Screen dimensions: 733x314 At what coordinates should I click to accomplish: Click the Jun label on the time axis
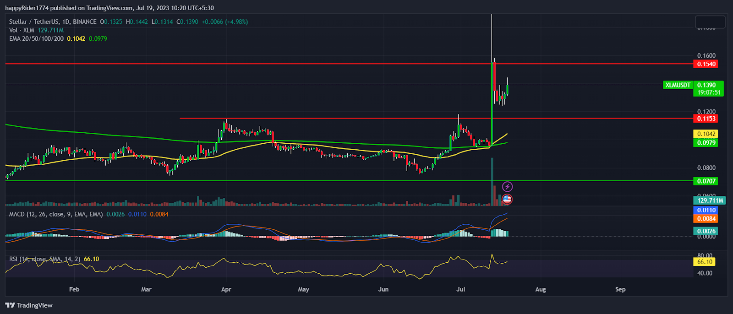[383, 289]
